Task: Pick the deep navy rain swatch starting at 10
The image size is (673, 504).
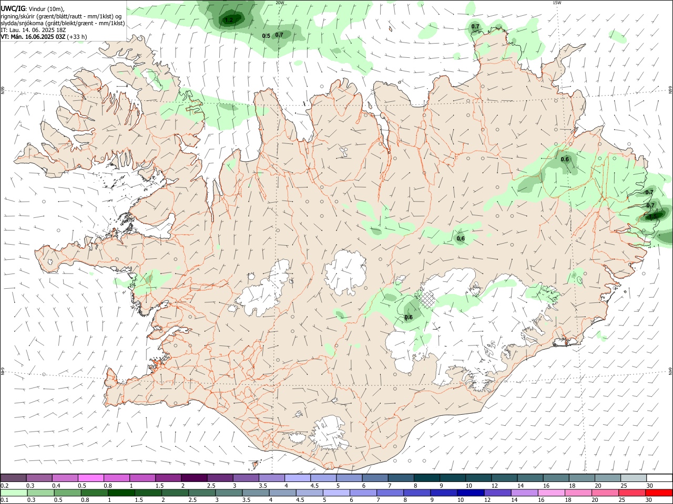Action: 471,492
